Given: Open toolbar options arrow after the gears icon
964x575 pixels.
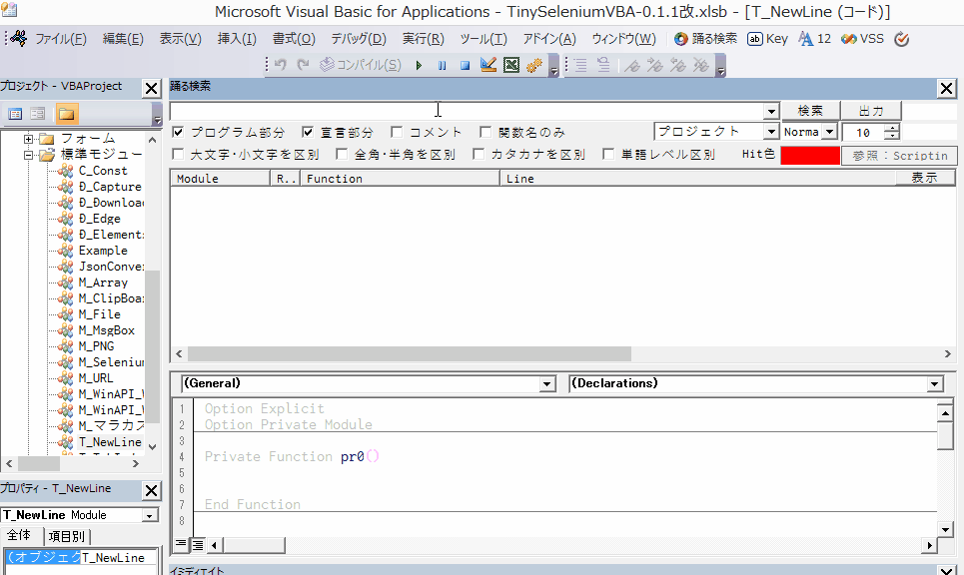Looking at the screenshot, I should coord(553,65).
